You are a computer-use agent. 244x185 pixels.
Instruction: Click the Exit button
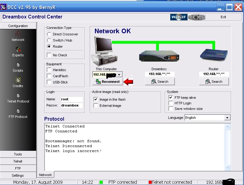pos(223,17)
